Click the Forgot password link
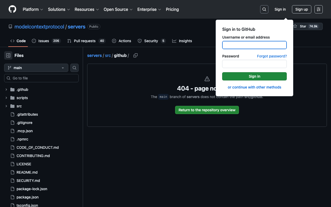Screen dimensions: 331x207 tap(272, 56)
